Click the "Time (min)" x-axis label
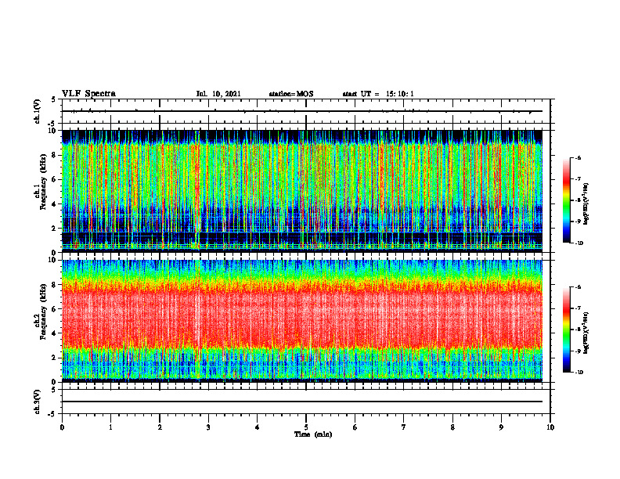This screenshot has width=620, height=479. pyautogui.click(x=313, y=434)
